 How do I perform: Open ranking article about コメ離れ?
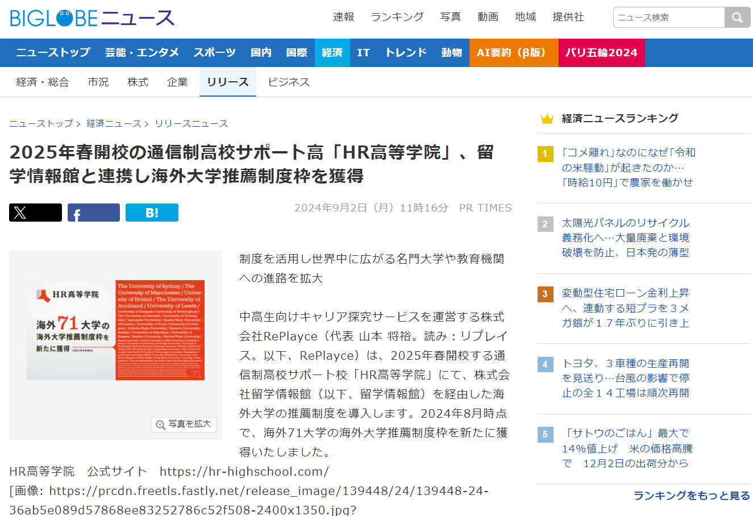[629, 168]
